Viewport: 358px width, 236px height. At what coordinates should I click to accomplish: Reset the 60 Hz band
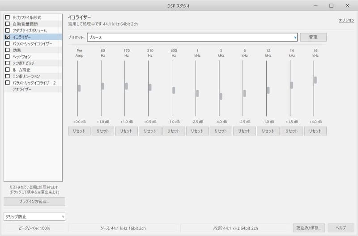coord(103,131)
